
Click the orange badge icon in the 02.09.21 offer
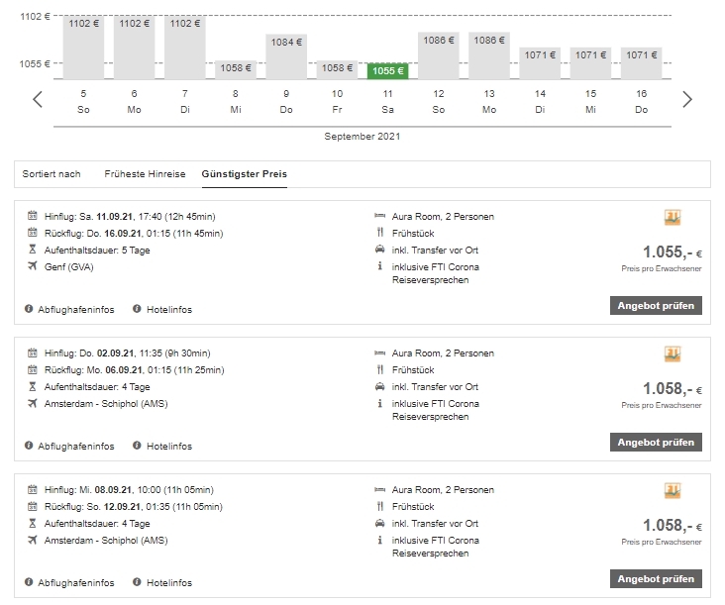(673, 354)
